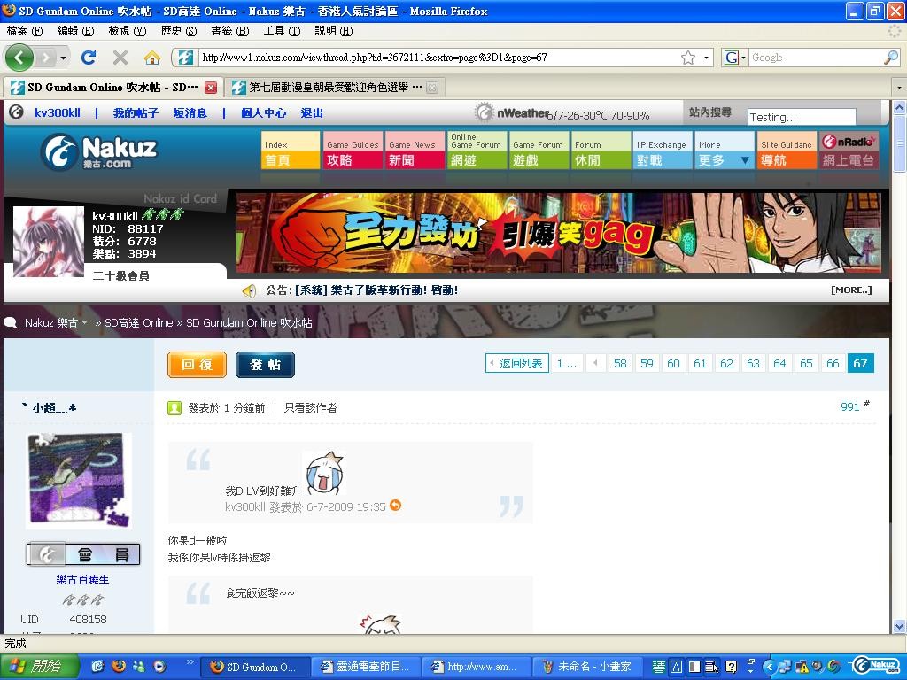Click inside the site search field showing Testing...
Image resolution: width=907 pixels, height=680 pixels.
801,117
